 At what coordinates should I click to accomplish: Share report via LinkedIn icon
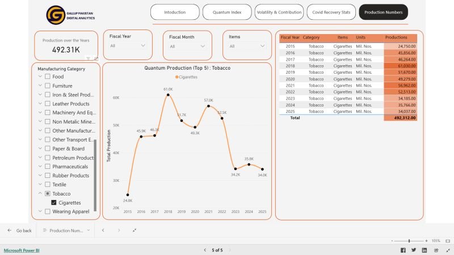(426, 250)
